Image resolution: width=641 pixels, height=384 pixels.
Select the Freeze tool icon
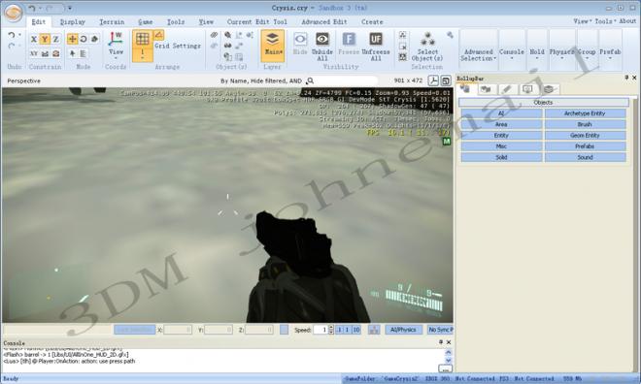tap(349, 39)
